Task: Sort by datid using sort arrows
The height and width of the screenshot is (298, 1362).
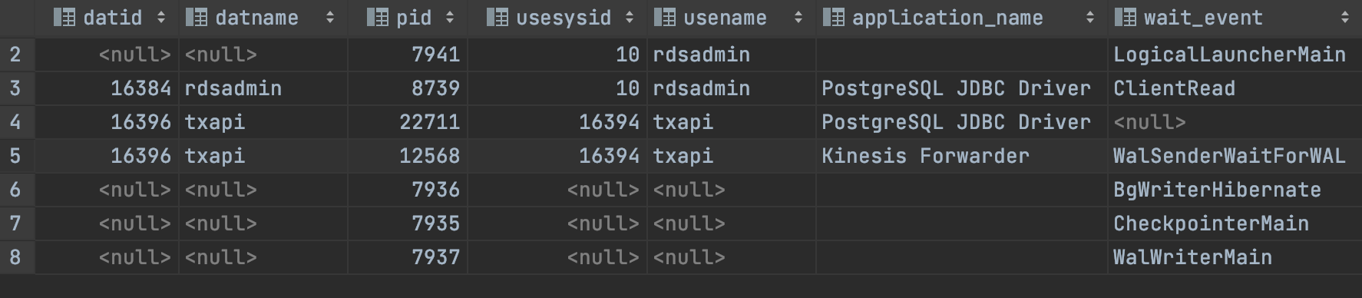Action: (160, 18)
